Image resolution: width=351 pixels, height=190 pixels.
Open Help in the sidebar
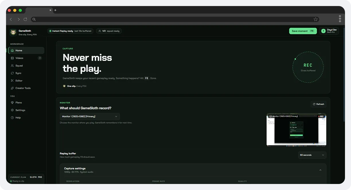coord(26,118)
